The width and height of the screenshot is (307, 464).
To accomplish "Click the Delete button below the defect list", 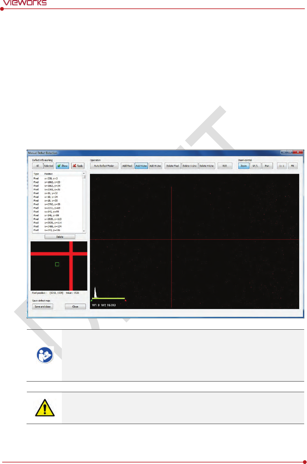I will pos(60,237).
